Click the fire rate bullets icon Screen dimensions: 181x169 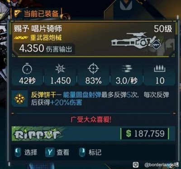click(x=126, y=70)
